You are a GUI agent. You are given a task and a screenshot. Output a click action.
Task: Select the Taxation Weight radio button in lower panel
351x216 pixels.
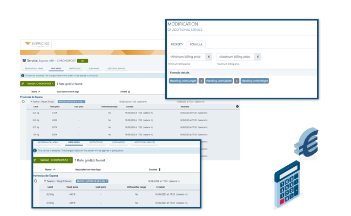click(x=36, y=181)
